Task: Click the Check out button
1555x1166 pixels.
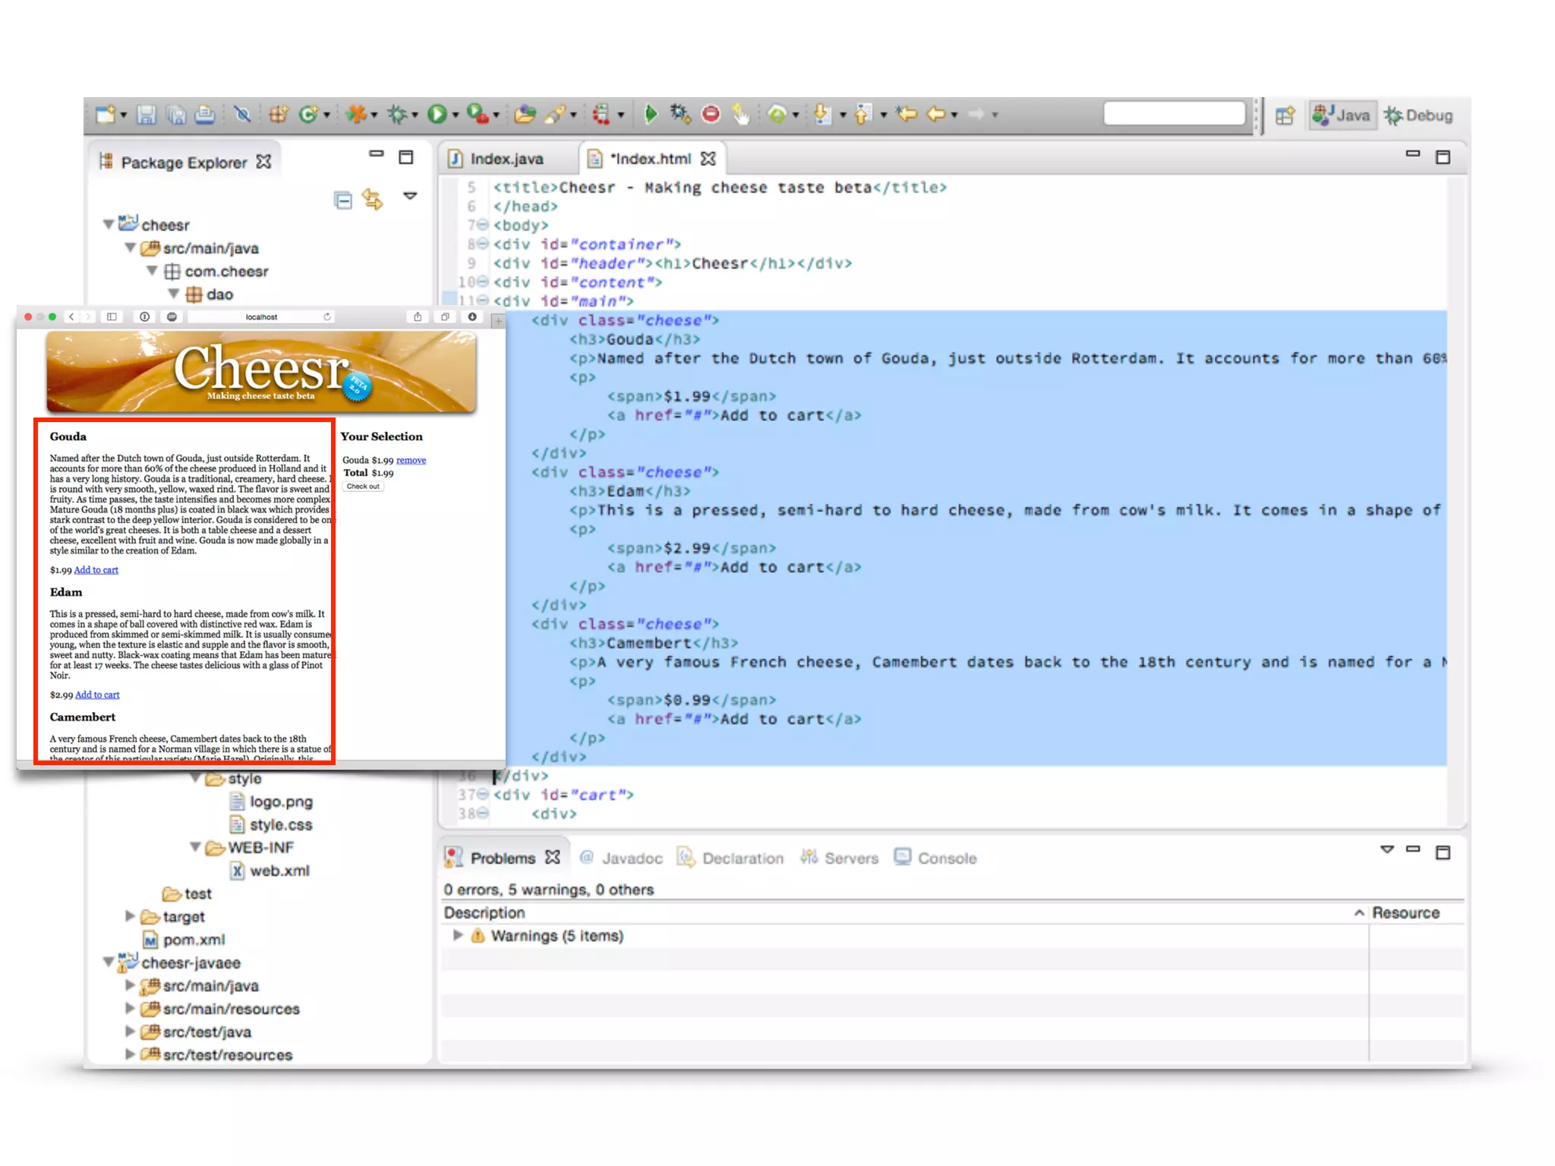Action: coord(363,487)
